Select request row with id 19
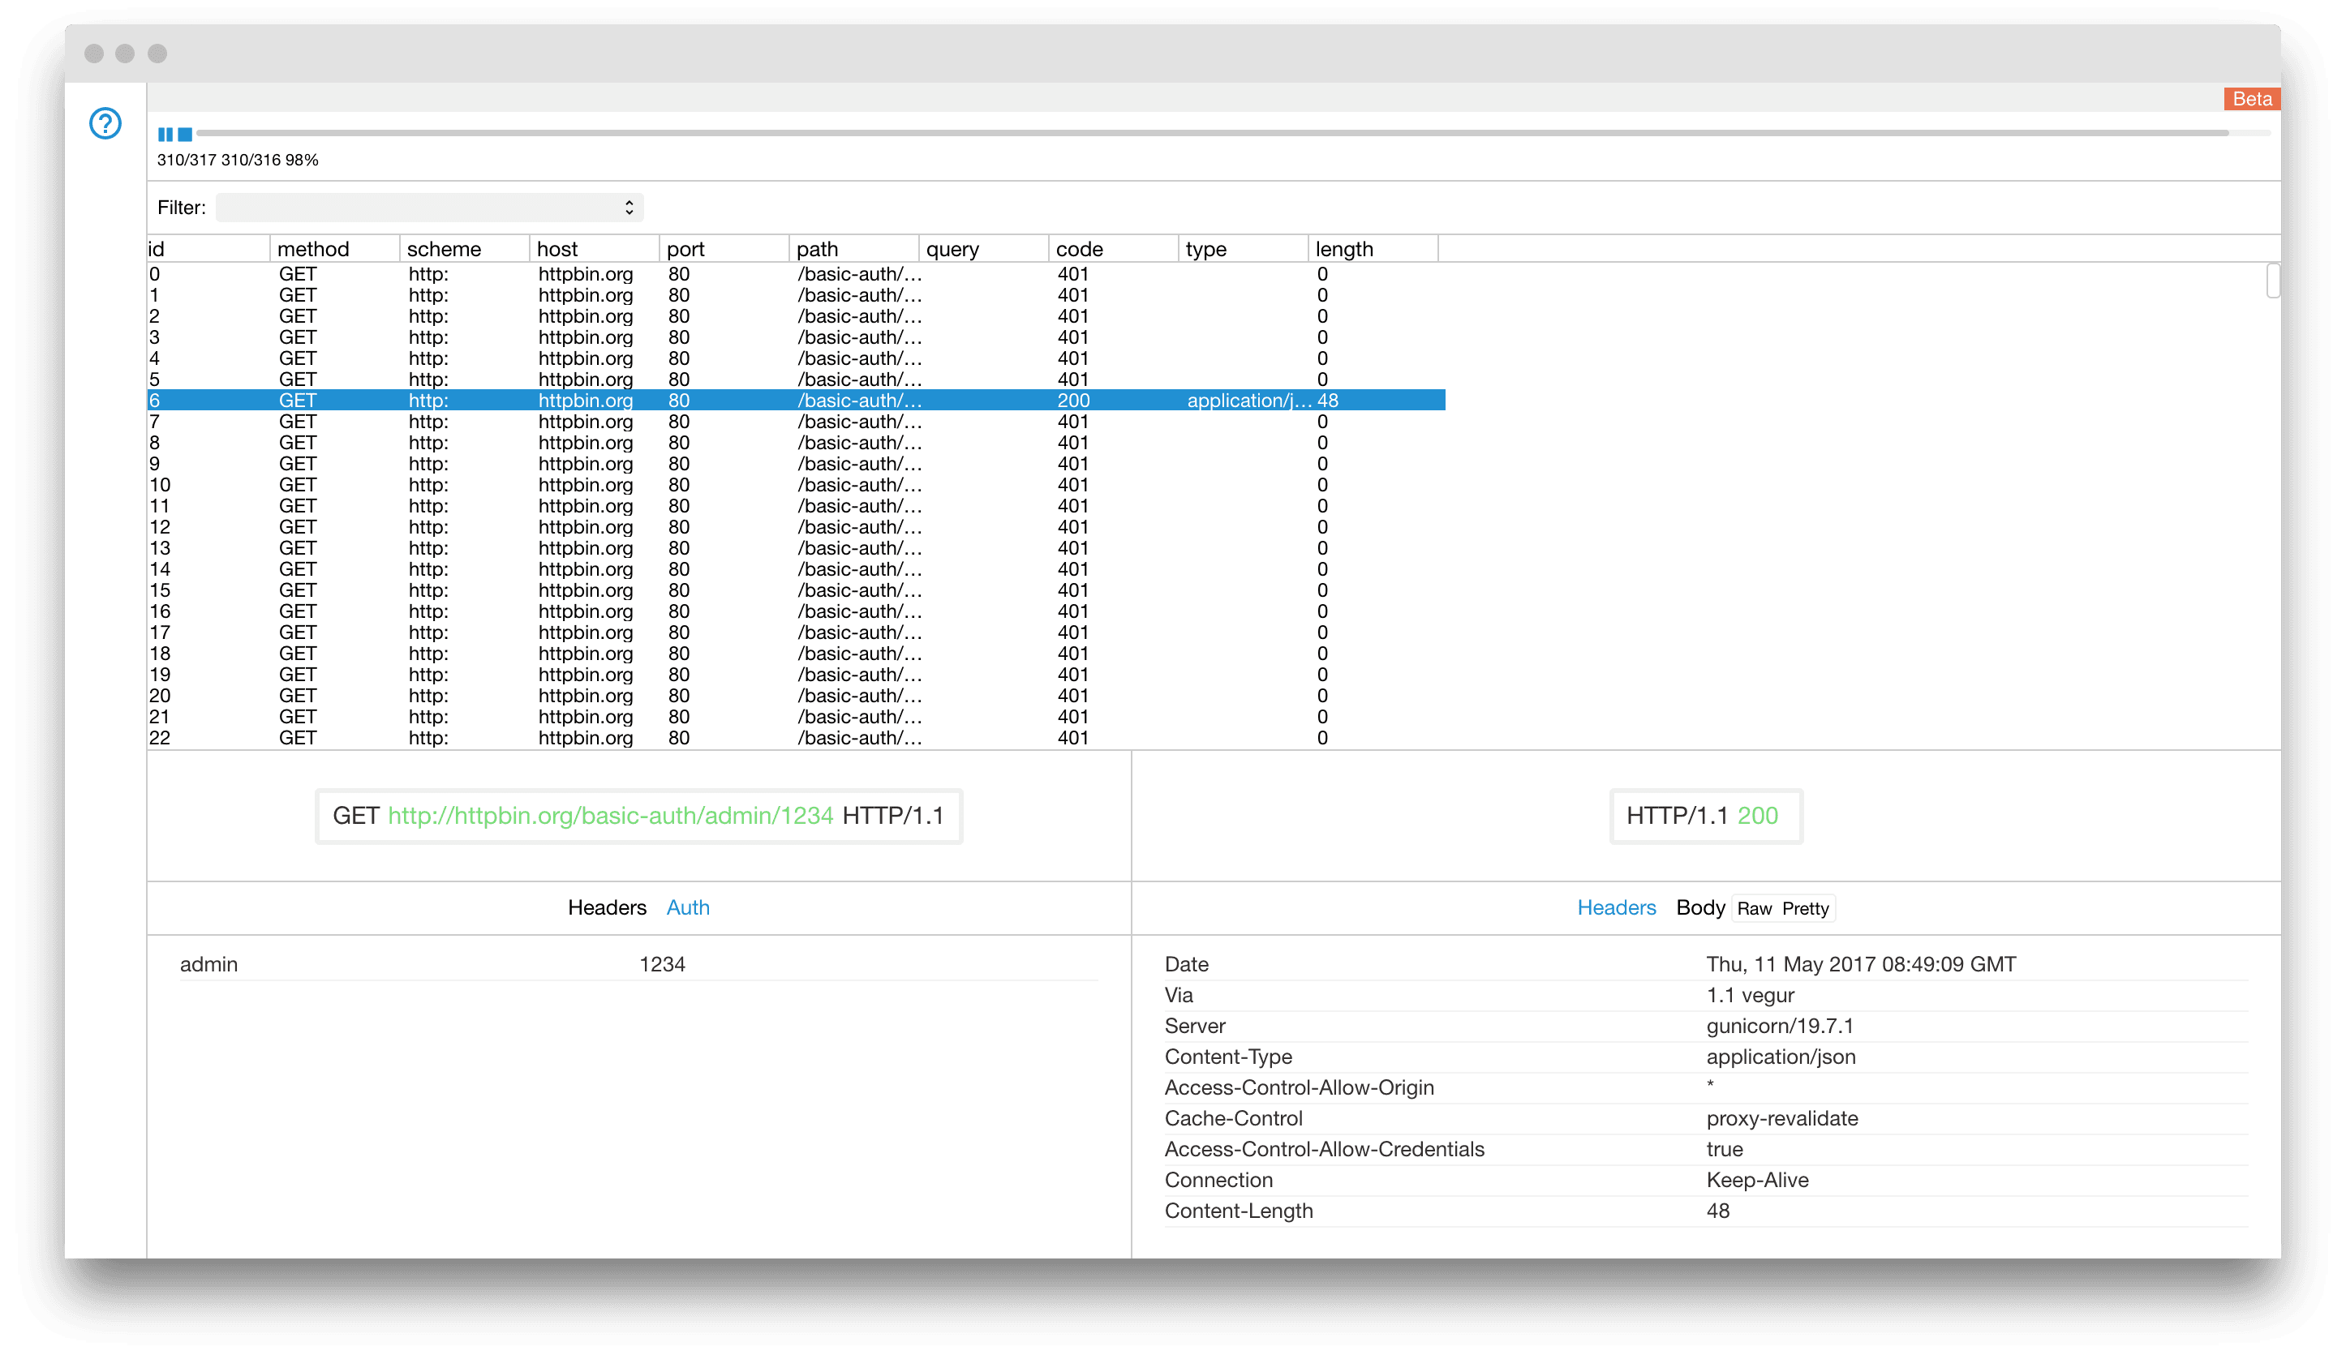The image size is (2346, 1372). click(x=796, y=675)
